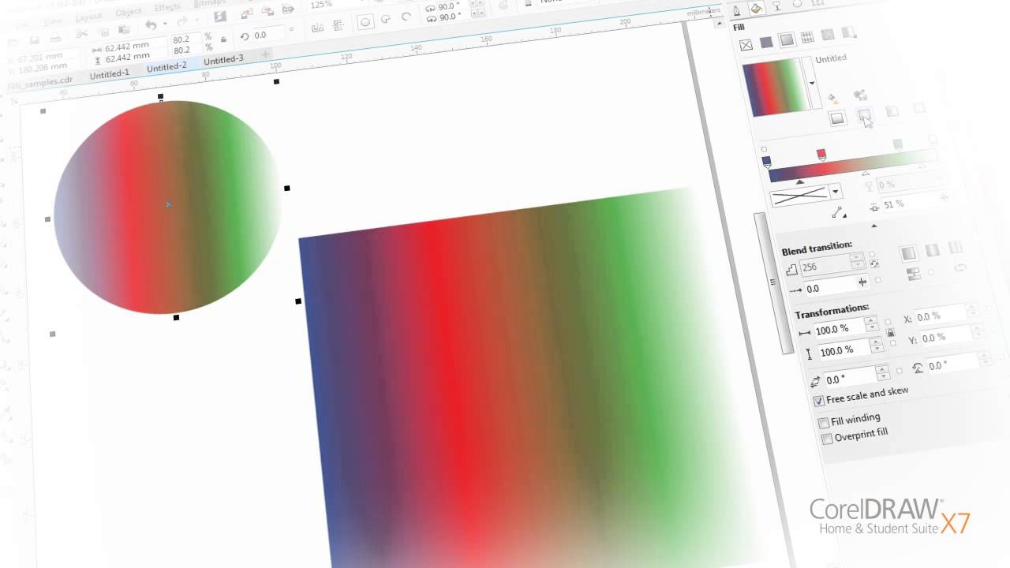The image size is (1010, 568).
Task: Select the Linear fountain fill type
Action: click(x=837, y=118)
